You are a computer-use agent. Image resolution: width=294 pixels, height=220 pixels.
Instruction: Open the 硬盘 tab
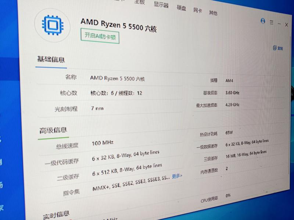pyautogui.click(x=181, y=8)
